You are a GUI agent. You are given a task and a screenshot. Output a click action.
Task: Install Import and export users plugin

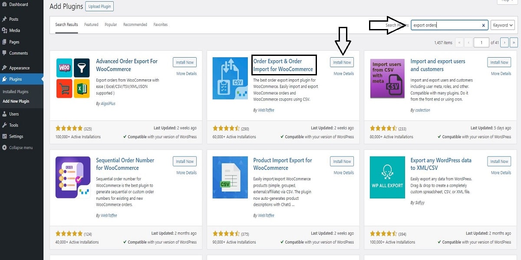[x=499, y=62]
